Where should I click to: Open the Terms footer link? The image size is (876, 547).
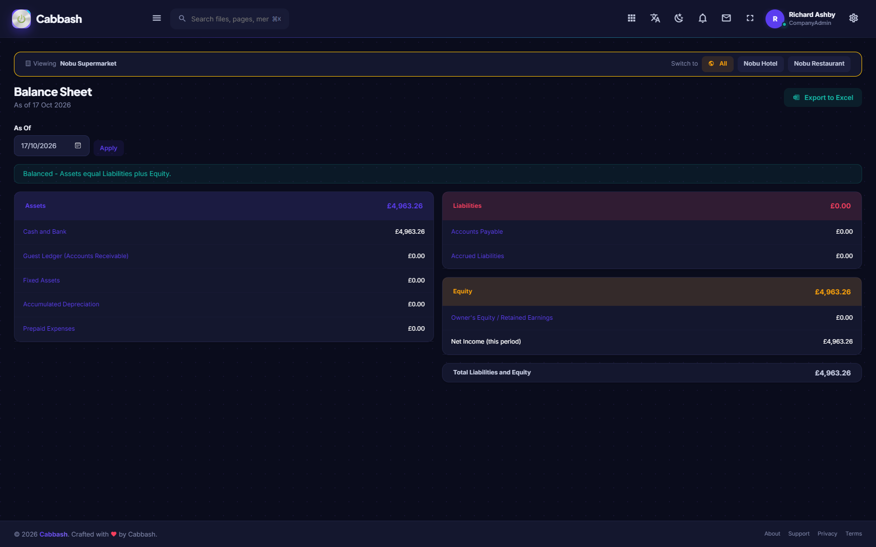click(x=854, y=534)
